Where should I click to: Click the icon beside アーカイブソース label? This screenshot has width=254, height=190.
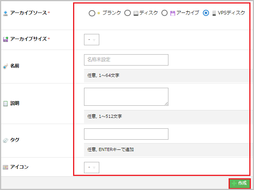pyautogui.click(x=5, y=13)
